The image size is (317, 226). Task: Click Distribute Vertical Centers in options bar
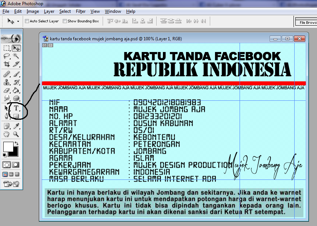click(171, 21)
